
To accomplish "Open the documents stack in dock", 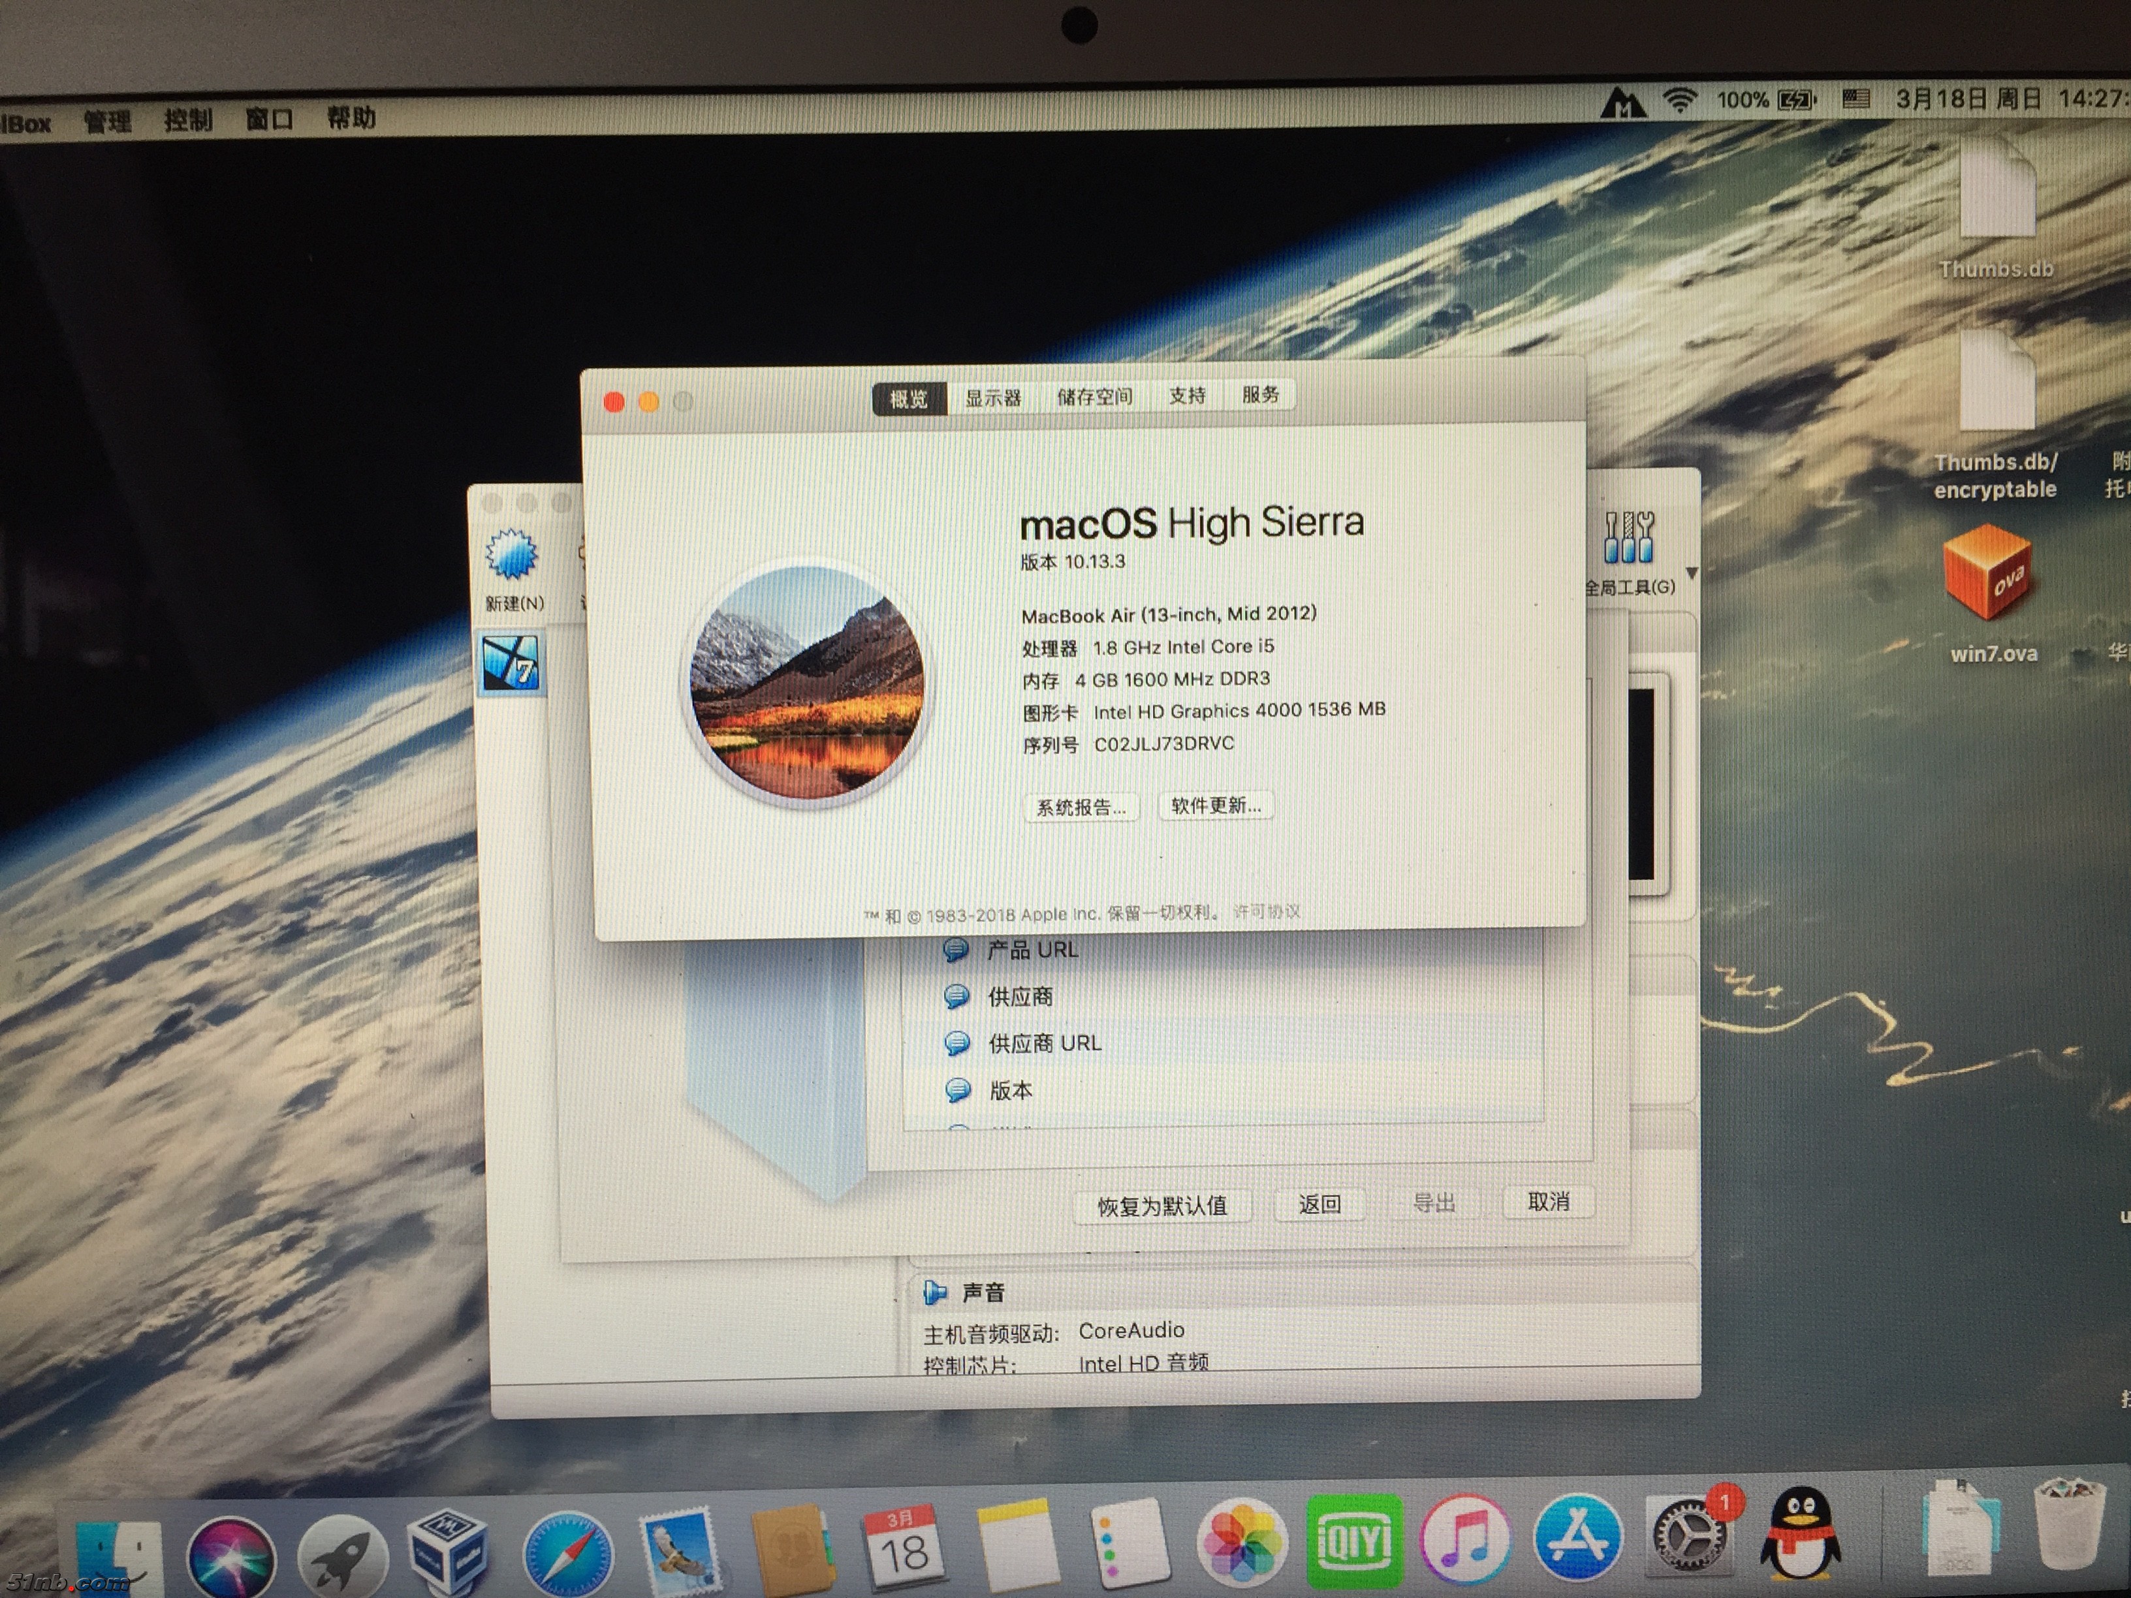I will click(x=1961, y=1527).
